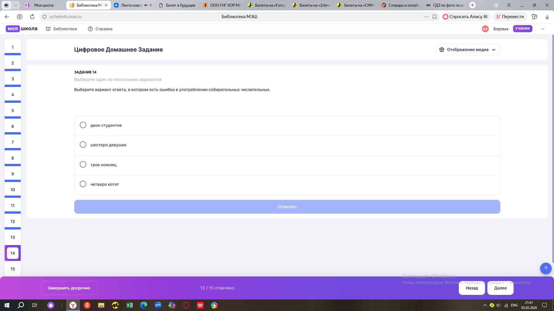Click Завершить досрочно to finish early
This screenshot has height=311, width=554.
click(69, 288)
